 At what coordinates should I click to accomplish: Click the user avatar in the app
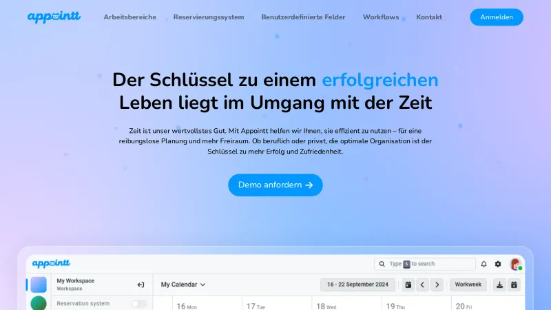click(x=515, y=264)
